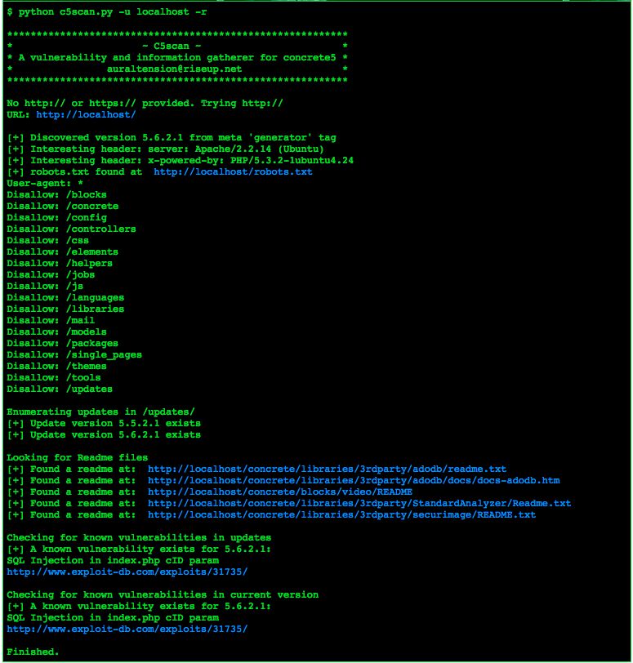Image resolution: width=633 pixels, height=663 pixels.
Task: Click the 'Disallow: /controllers' line
Action: [x=71, y=229]
